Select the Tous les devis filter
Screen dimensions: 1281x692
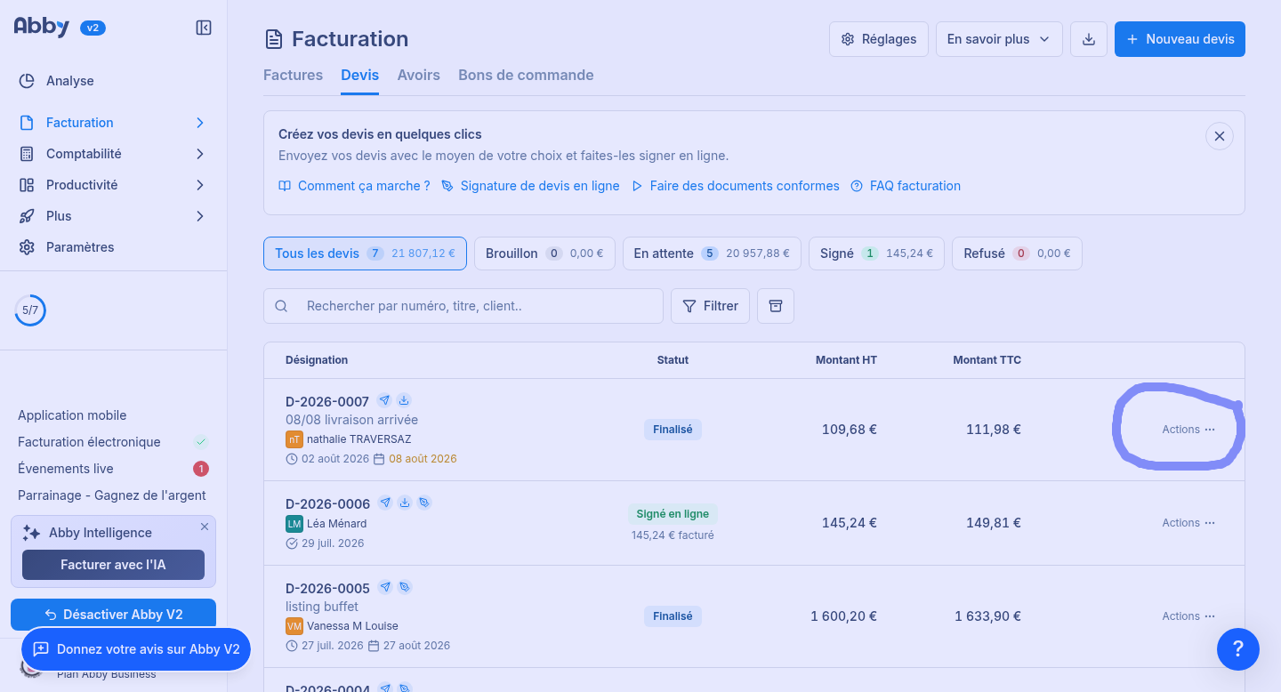(365, 253)
